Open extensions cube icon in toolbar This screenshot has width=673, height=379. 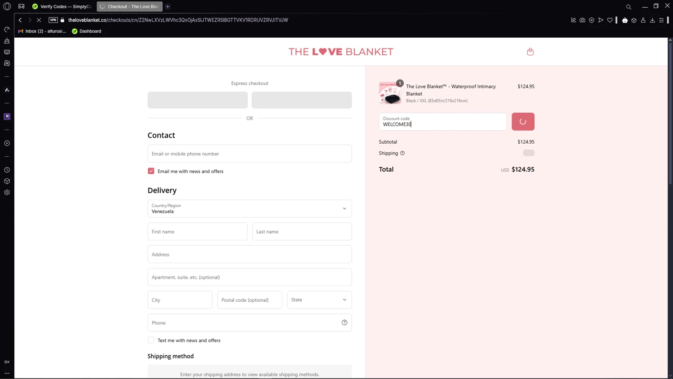coord(634,20)
